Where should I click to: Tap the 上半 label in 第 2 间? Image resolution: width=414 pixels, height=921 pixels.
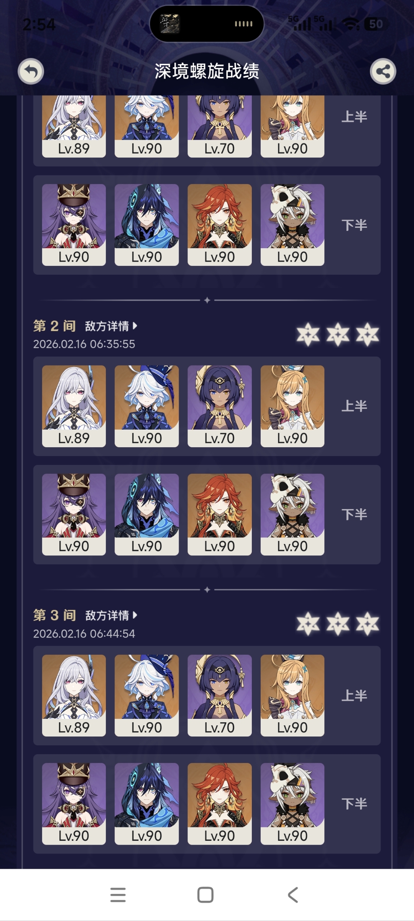tap(354, 406)
